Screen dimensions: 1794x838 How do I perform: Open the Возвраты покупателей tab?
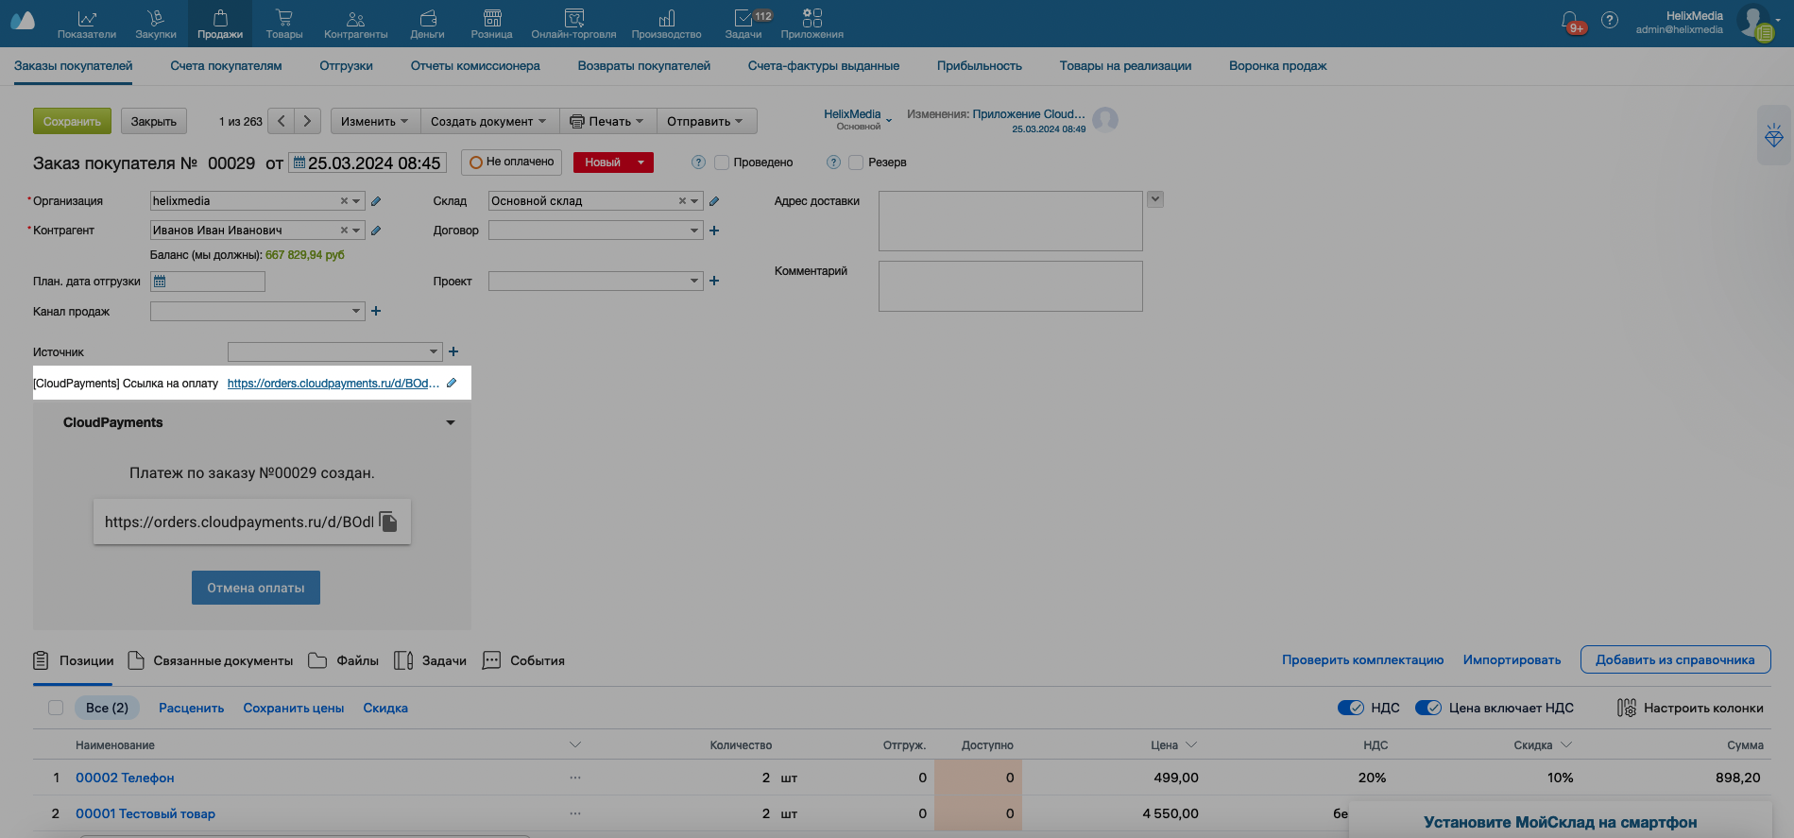click(x=643, y=66)
